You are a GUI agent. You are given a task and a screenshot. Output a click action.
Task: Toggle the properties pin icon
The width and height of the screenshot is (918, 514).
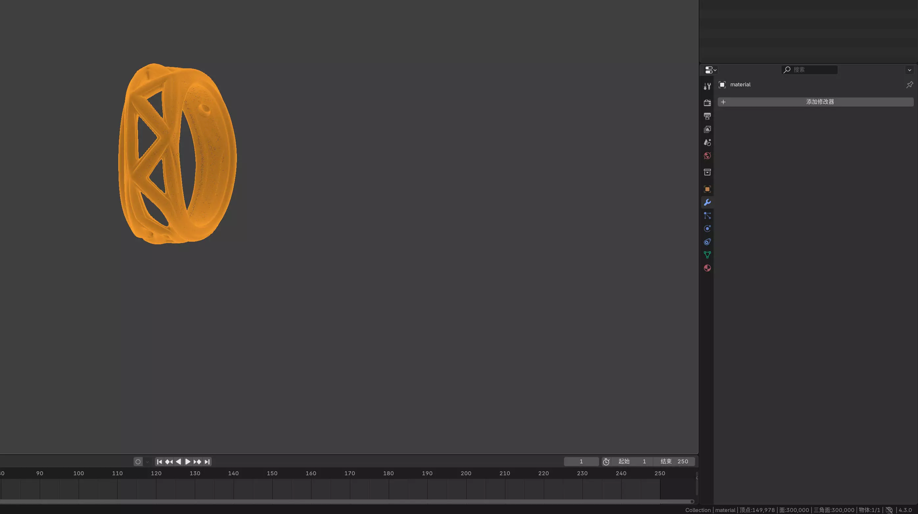click(909, 84)
